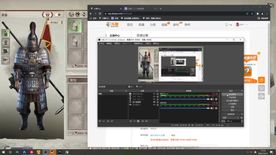Image resolution: width=276 pixels, height=155 pixels.
Task: Select the body armor equipment slot in game
Action: 6,42
